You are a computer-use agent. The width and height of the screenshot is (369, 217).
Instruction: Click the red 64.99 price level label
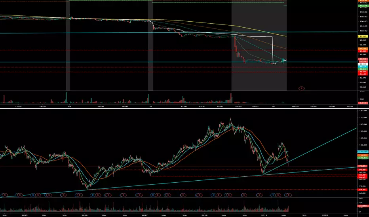pyautogui.click(x=363, y=190)
